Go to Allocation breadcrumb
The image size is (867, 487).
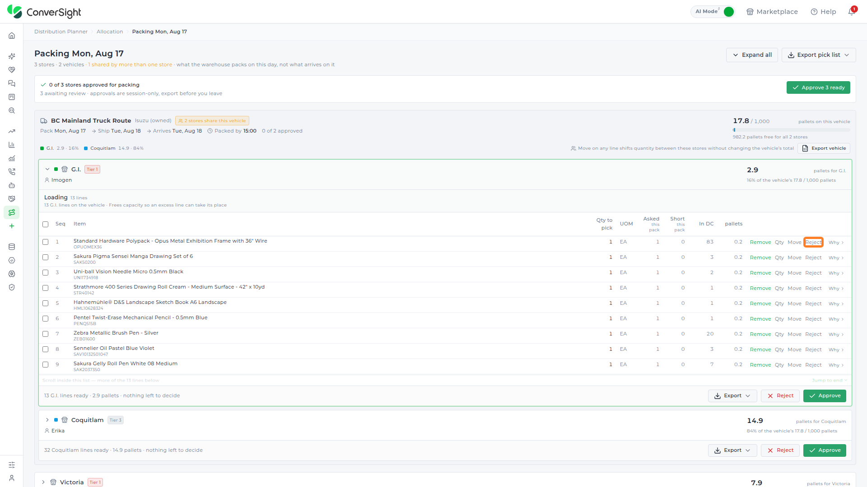[110, 32]
